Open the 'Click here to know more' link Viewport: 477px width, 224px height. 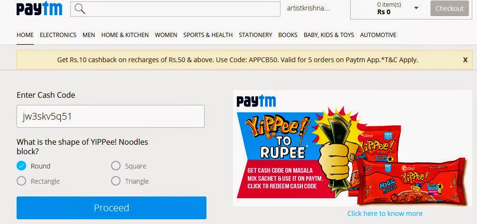point(385,214)
